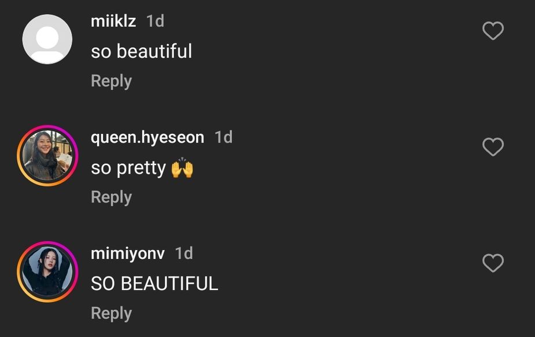Image resolution: width=535 pixels, height=337 pixels.
Task: Reply to miiklz's comment
Action: click(x=111, y=81)
